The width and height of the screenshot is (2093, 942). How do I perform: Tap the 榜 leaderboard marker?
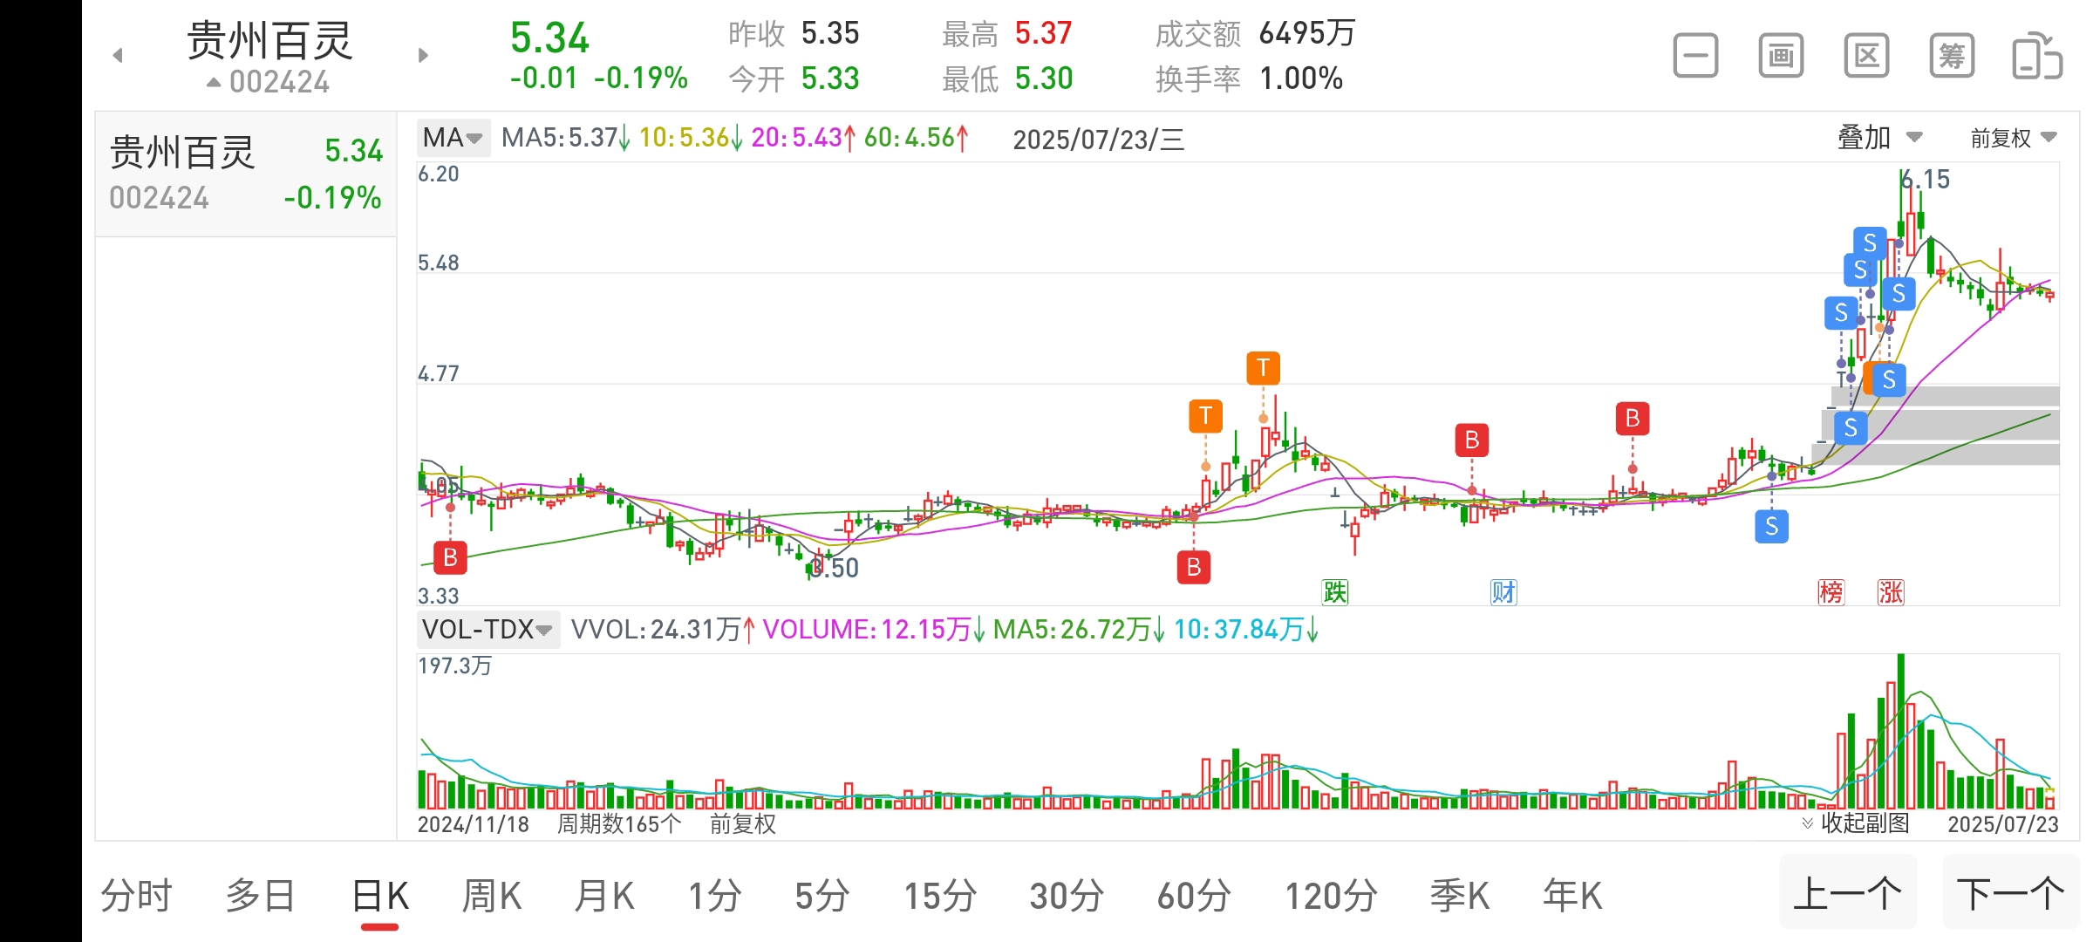(x=1831, y=592)
